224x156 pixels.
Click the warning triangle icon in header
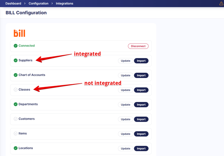coord(221,3)
